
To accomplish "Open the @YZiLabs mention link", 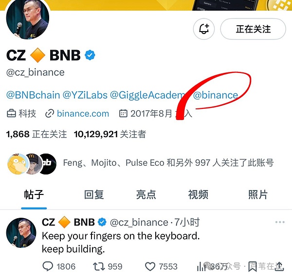I will [85, 95].
